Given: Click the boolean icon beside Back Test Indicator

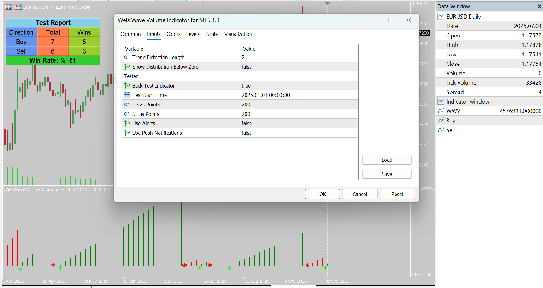Looking at the screenshot, I should point(127,86).
